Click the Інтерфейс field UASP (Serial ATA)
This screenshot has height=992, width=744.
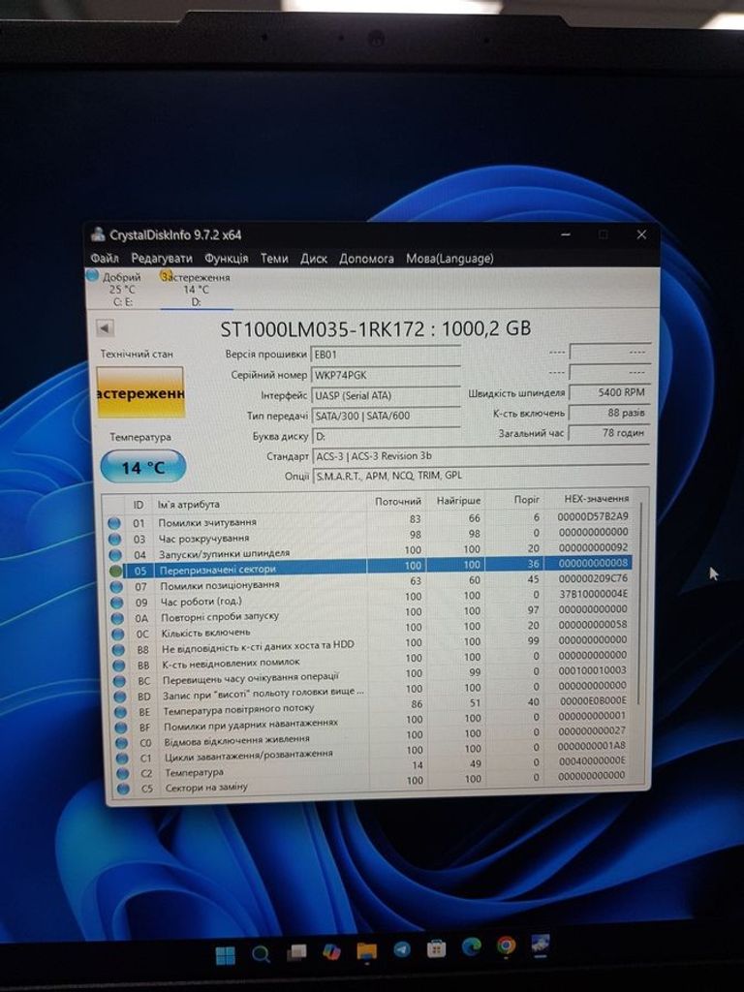click(386, 395)
